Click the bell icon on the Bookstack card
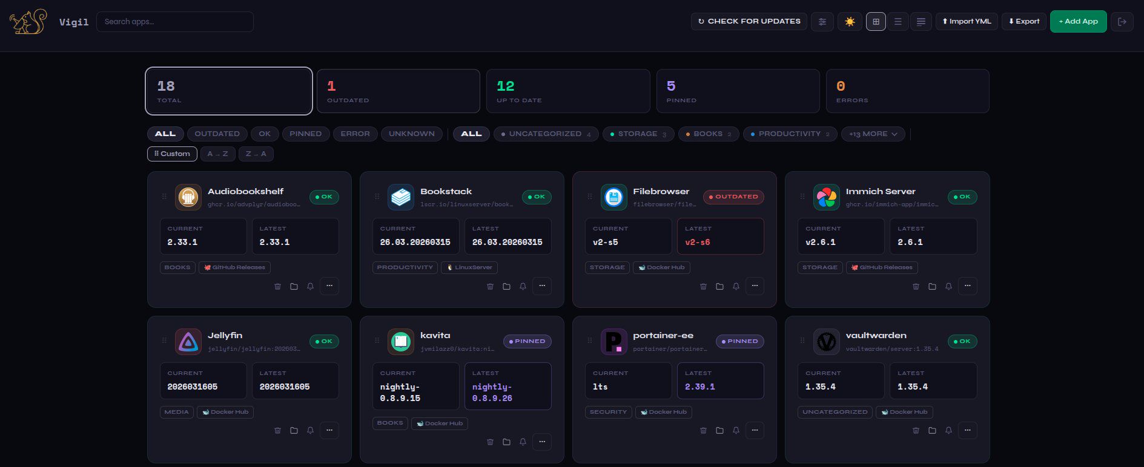The height and width of the screenshot is (467, 1144). pos(523,286)
